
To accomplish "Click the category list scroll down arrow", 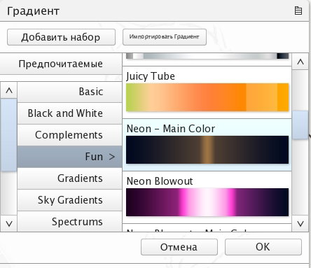I will pos(9,224).
